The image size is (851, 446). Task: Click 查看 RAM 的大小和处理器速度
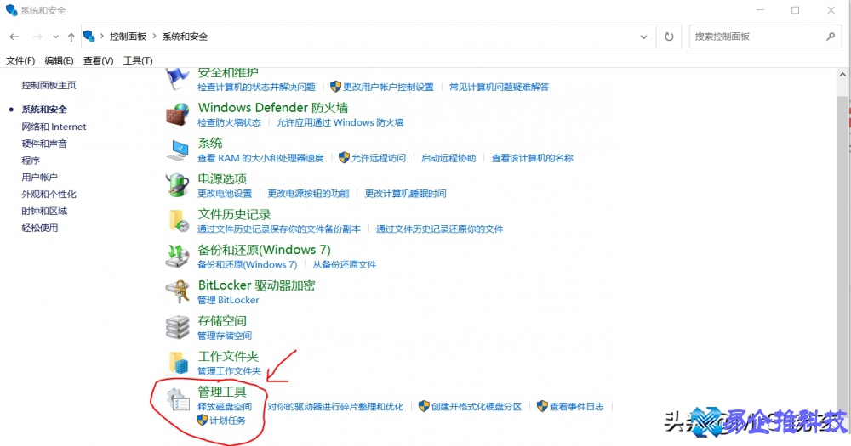(x=260, y=158)
